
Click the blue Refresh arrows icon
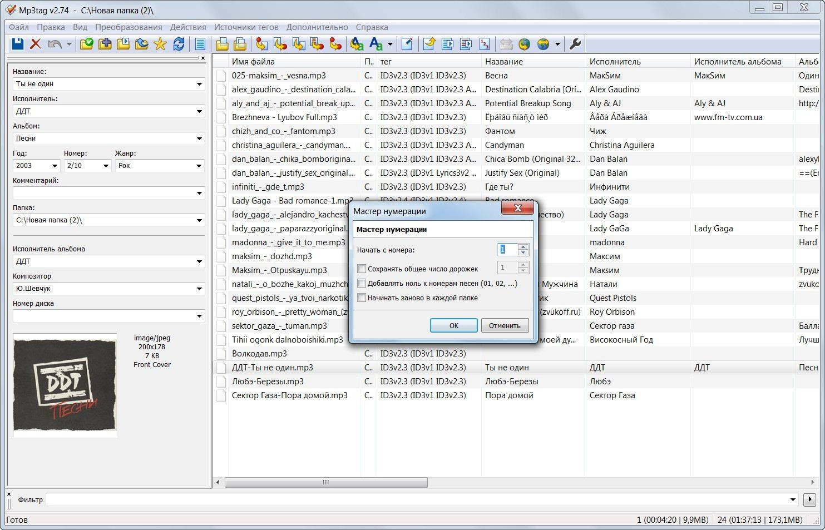click(x=179, y=44)
